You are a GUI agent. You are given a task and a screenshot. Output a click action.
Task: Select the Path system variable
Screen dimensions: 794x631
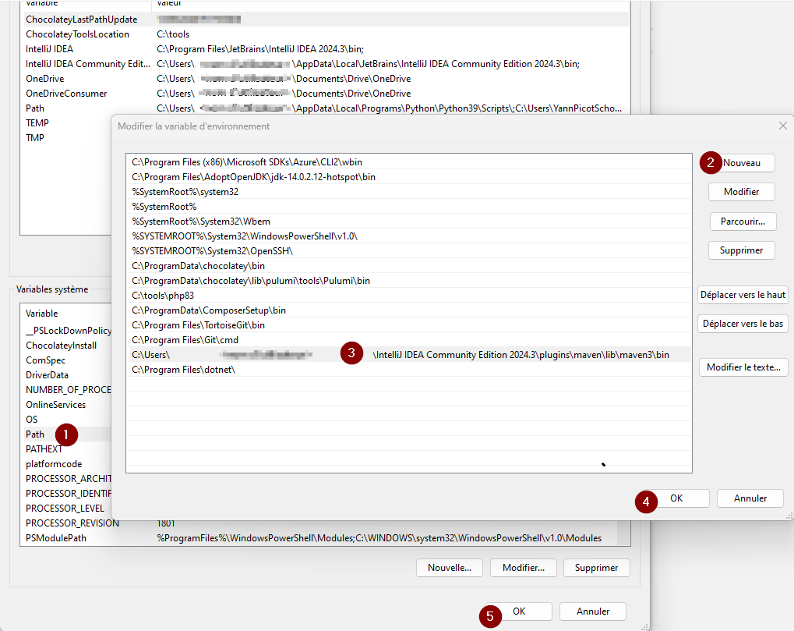coord(34,434)
